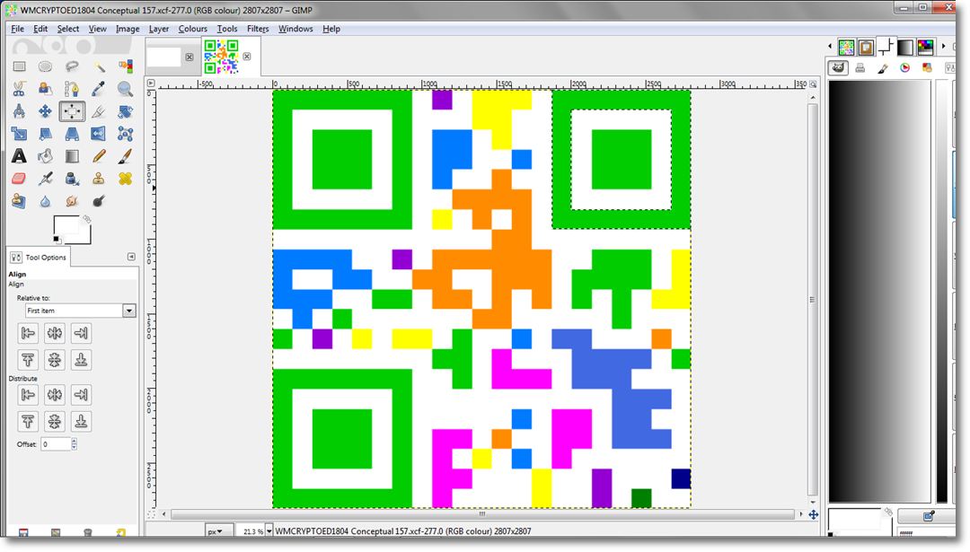Choose the Cage Transform tool
The height and width of the screenshot is (552, 970).
pos(126,134)
